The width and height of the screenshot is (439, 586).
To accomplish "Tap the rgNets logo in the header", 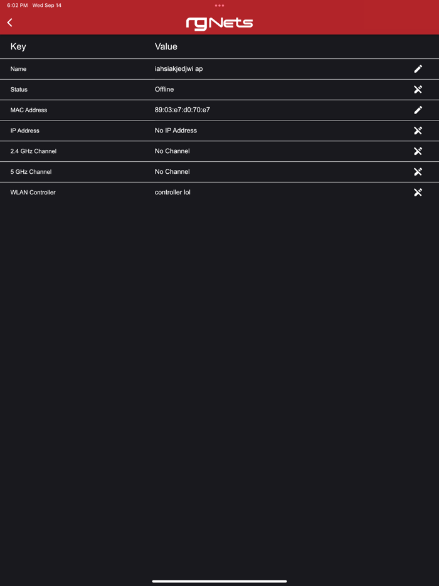I will [x=219, y=23].
